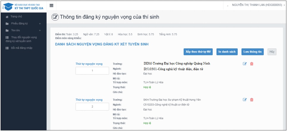
Task: Click the Thay đổi nguyện vọng list icon
Action: click(x=7, y=37)
